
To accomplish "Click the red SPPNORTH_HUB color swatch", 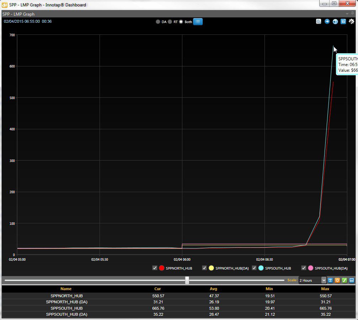I will (162, 268).
